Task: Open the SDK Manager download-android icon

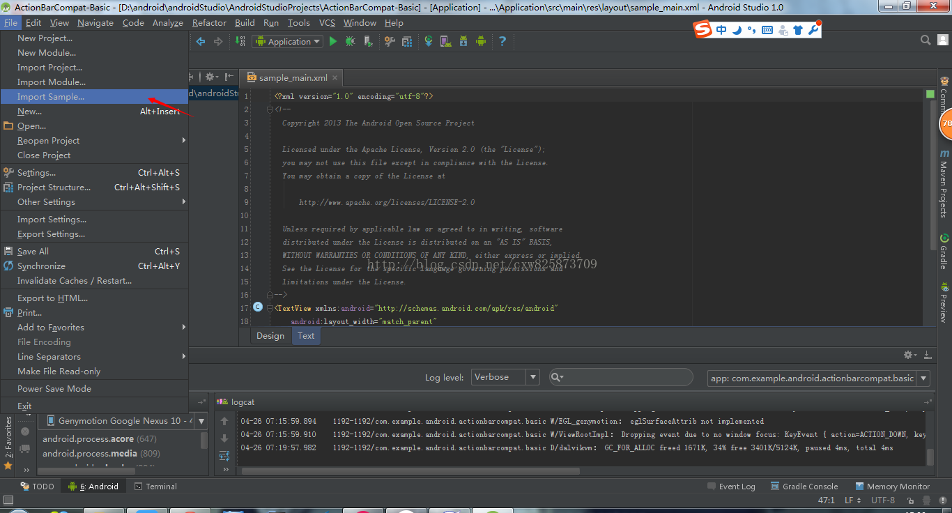Action: [463, 42]
